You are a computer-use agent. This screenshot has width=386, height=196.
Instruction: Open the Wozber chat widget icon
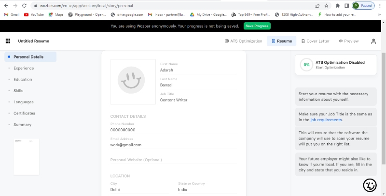click(370, 184)
